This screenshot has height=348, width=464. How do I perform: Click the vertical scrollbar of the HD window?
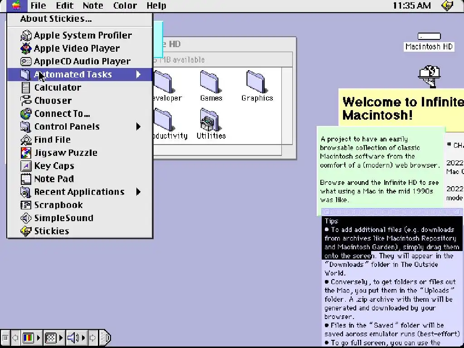coord(287,106)
